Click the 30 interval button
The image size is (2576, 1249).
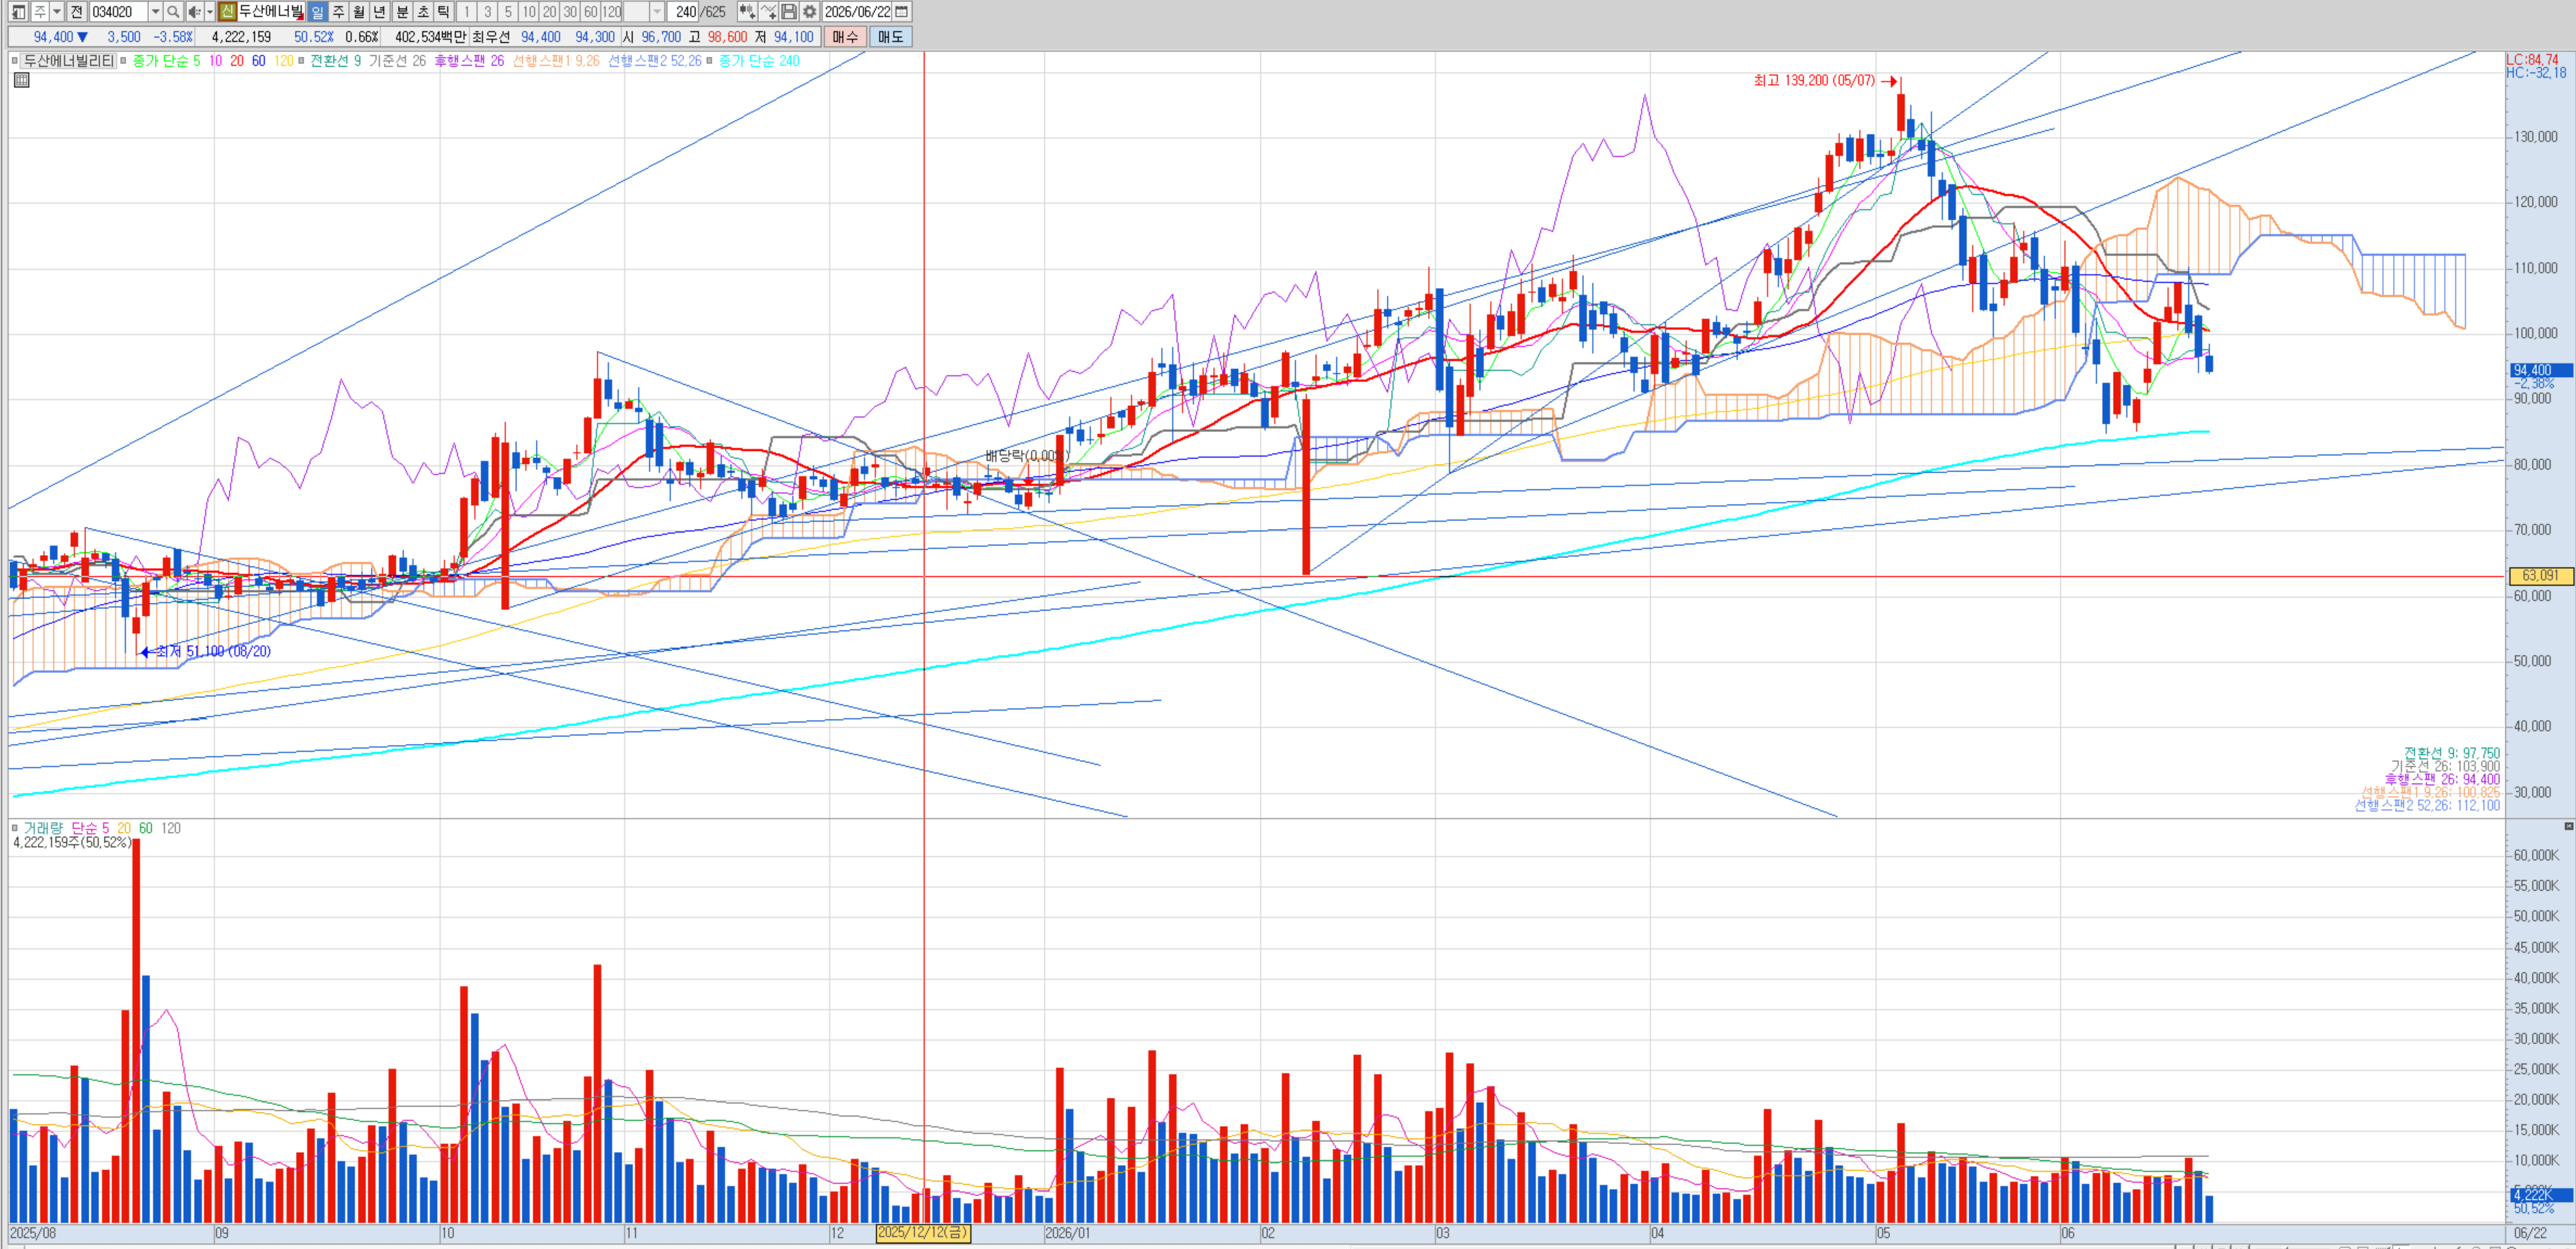[570, 12]
